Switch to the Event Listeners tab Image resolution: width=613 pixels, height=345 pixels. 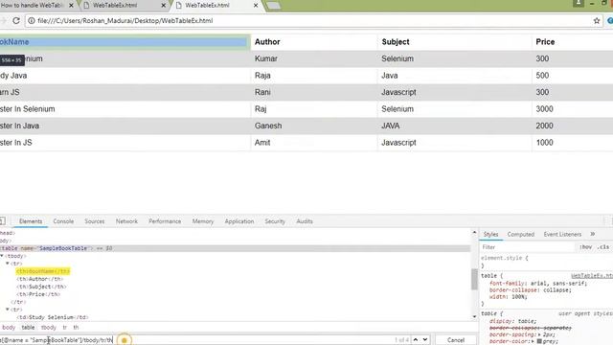coord(562,234)
